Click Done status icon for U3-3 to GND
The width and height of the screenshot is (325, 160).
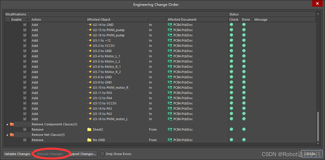coord(244,51)
